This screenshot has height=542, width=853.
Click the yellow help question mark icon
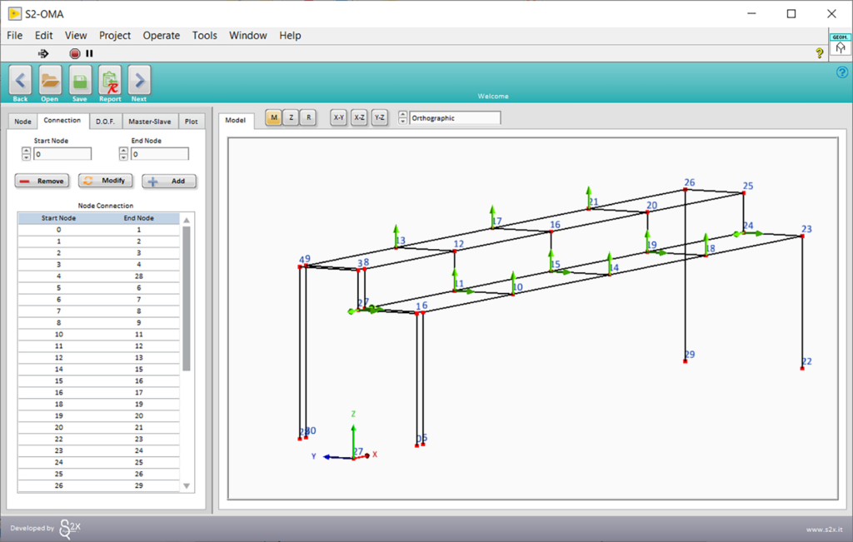point(819,52)
